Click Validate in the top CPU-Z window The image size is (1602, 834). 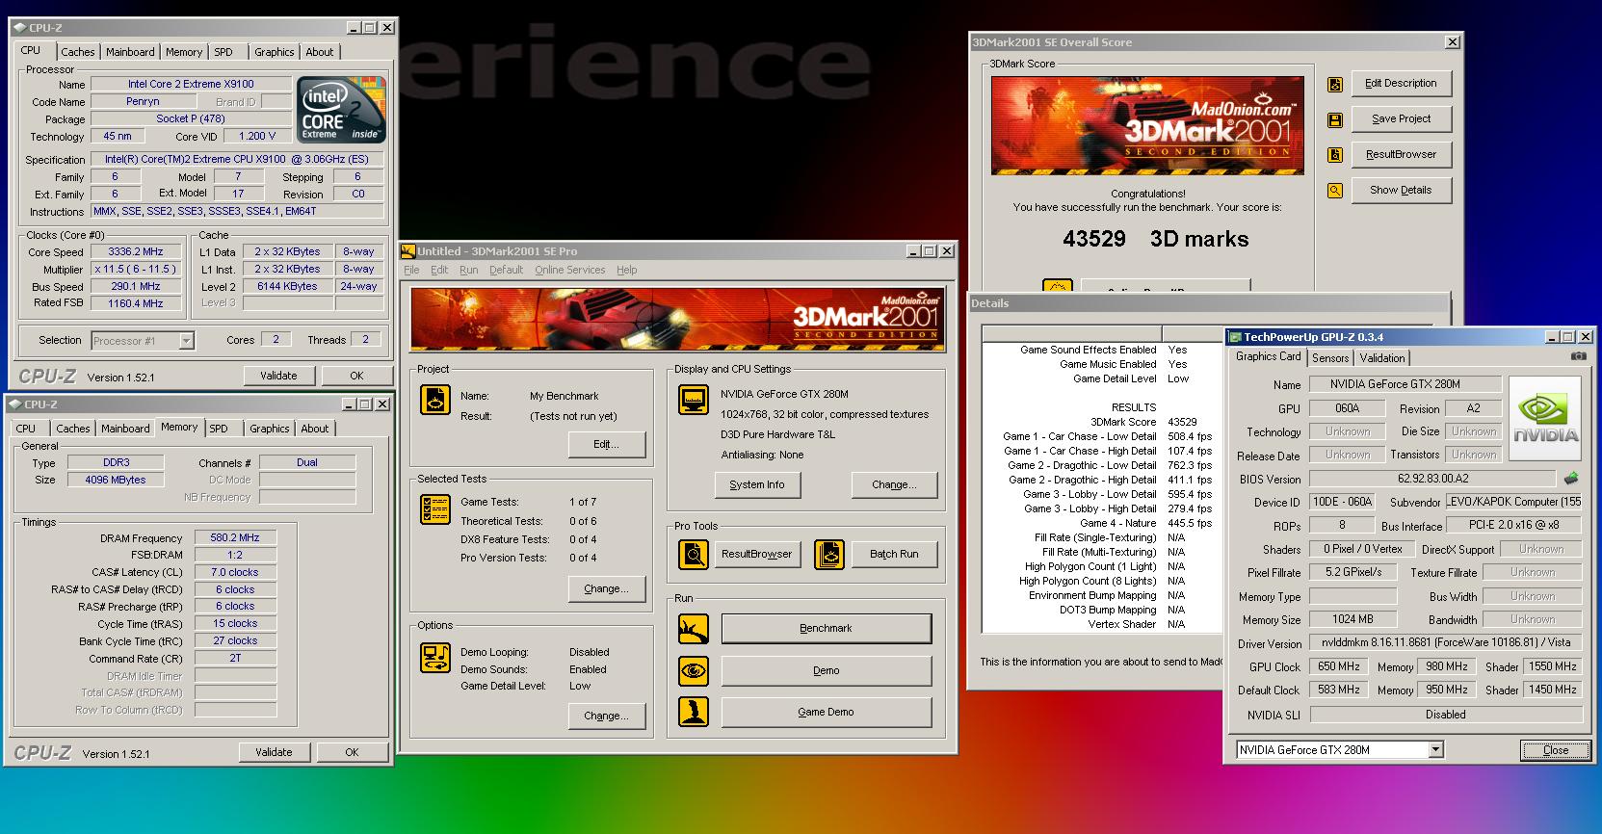coord(278,376)
